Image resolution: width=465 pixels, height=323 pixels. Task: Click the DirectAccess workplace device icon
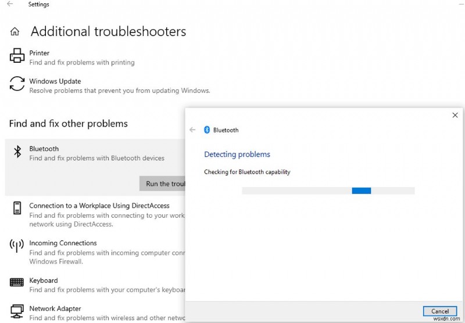[17, 208]
